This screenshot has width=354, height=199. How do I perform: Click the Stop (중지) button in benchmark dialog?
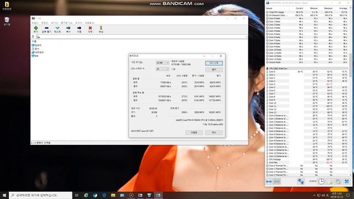click(214, 70)
